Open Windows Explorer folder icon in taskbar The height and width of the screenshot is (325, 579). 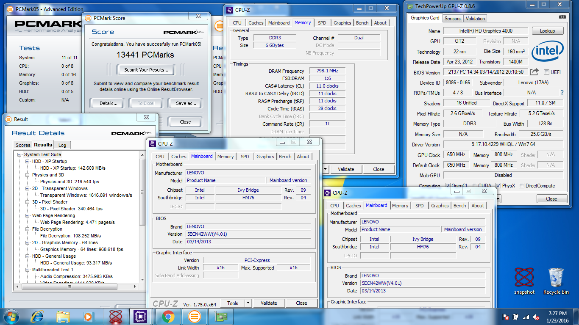(63, 317)
